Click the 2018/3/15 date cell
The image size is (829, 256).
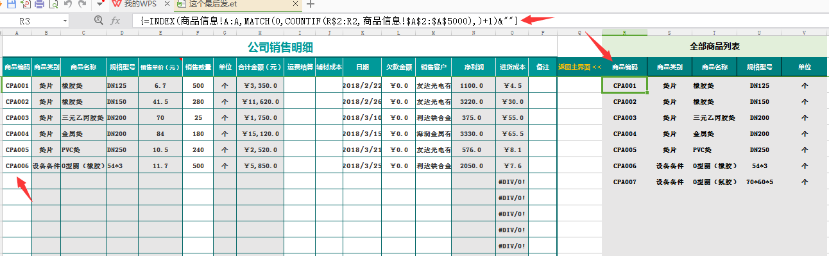(x=363, y=133)
